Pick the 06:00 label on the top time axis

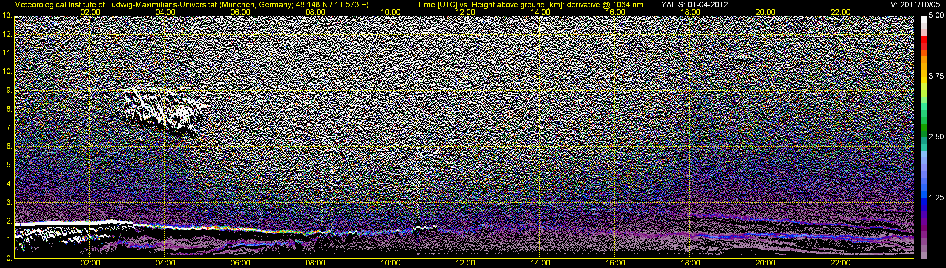click(x=240, y=12)
